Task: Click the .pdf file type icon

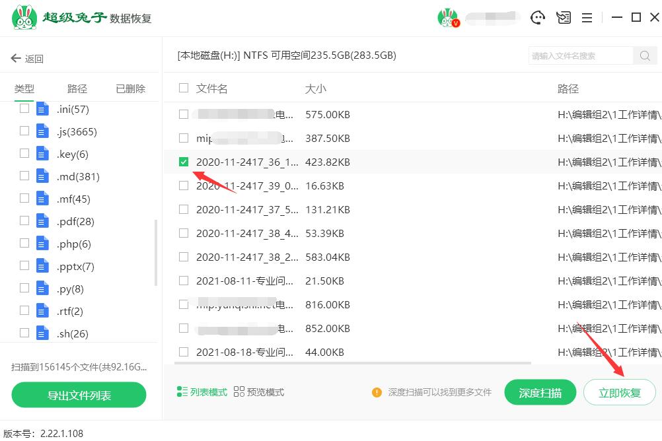Action: (x=41, y=221)
